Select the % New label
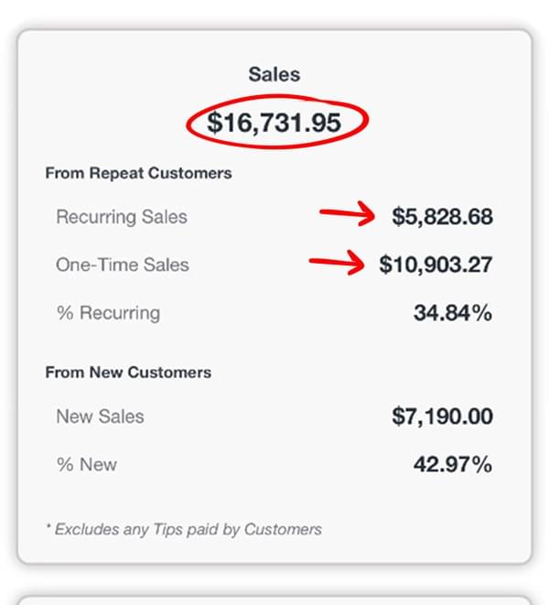Viewport: 549px width, 605px height. coord(87,464)
